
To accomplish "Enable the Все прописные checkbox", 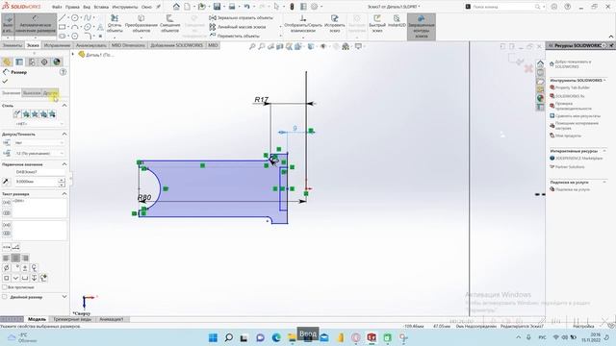I will (x=5, y=287).
